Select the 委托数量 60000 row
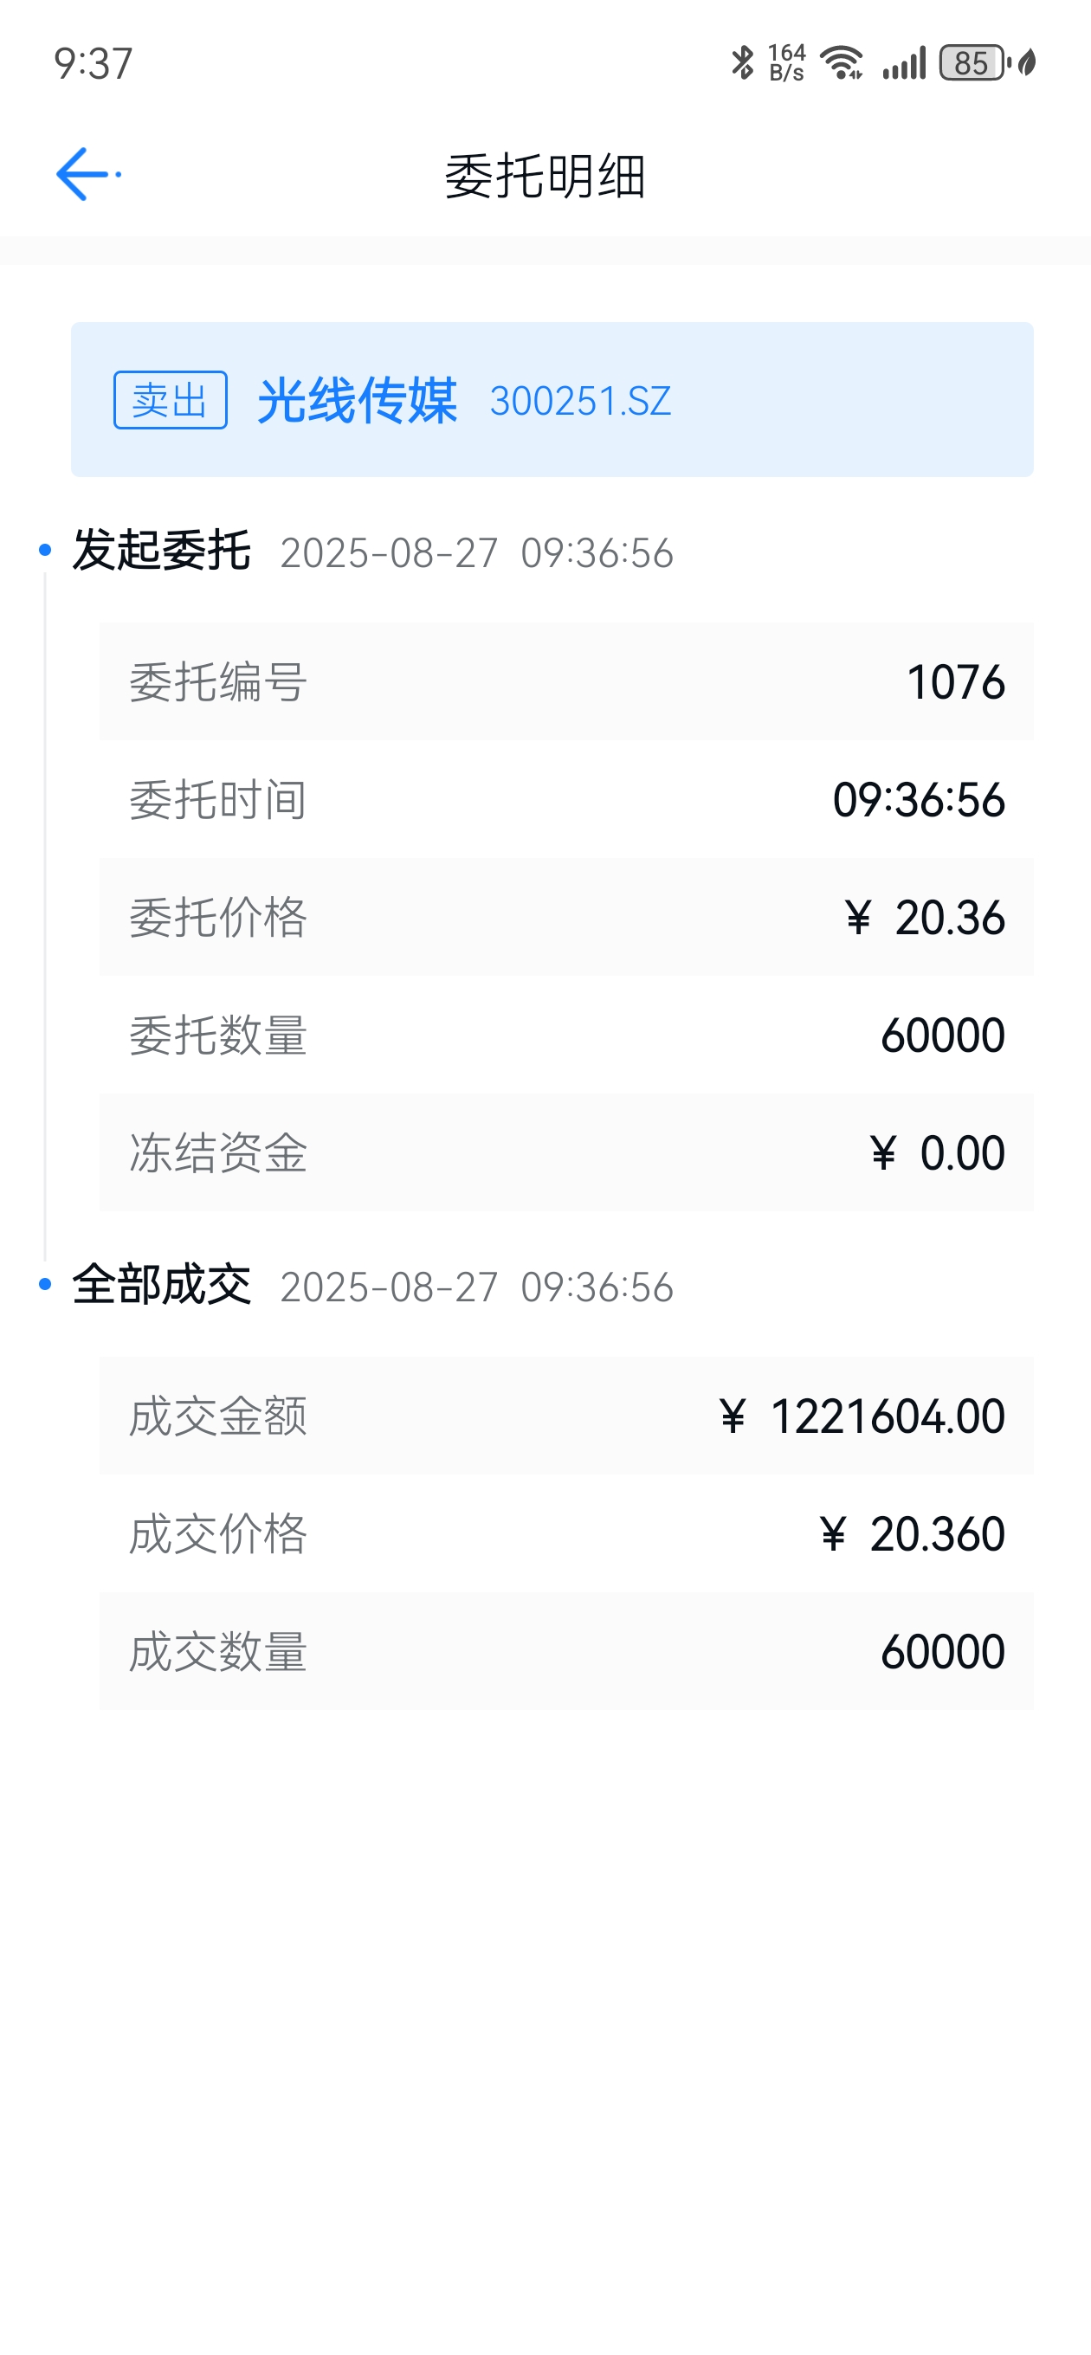Image resolution: width=1091 pixels, height=2355 pixels. click(x=567, y=1035)
